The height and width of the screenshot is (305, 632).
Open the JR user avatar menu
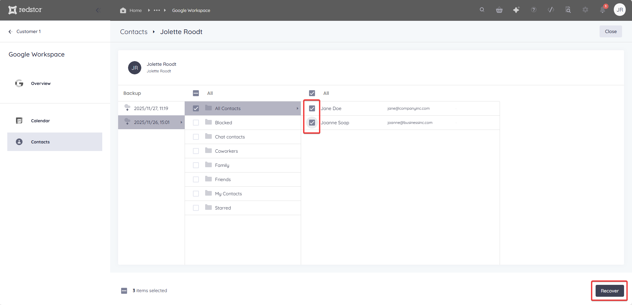(620, 10)
